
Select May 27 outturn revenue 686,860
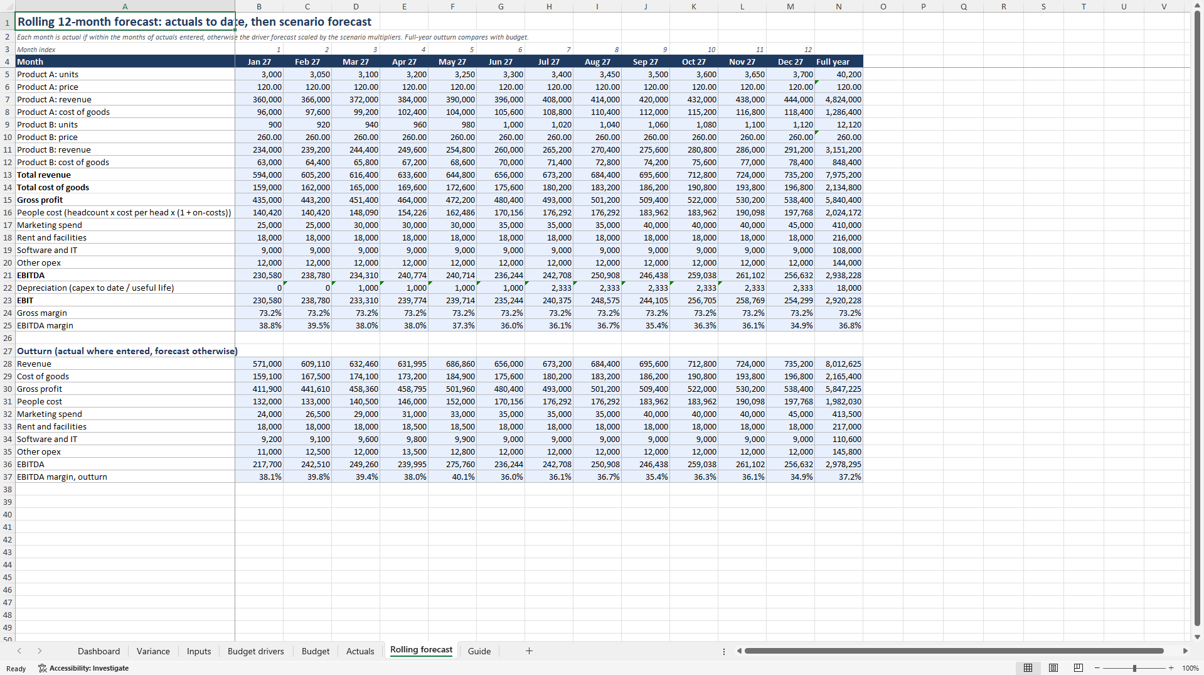(452, 364)
